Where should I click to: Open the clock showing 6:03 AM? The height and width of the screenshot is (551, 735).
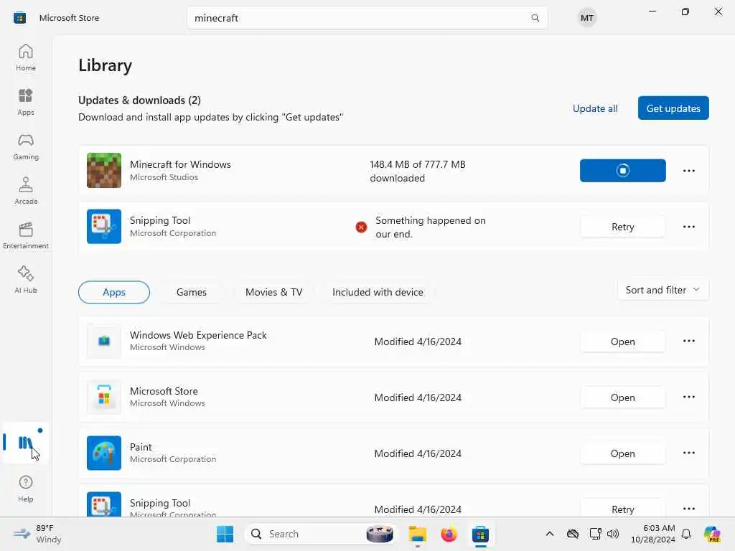pyautogui.click(x=653, y=534)
